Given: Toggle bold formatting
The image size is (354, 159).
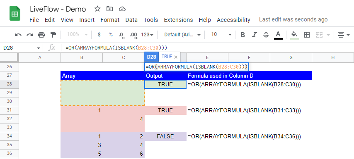Looking at the screenshot, I should tap(242, 35).
